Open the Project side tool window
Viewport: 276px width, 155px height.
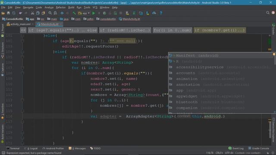coord(3,30)
